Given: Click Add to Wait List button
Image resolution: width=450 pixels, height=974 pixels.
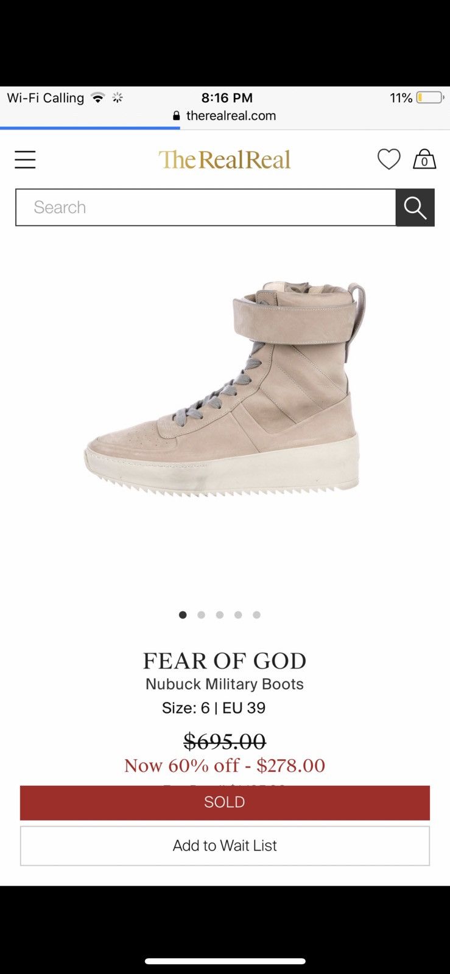Looking at the screenshot, I should 225,846.
